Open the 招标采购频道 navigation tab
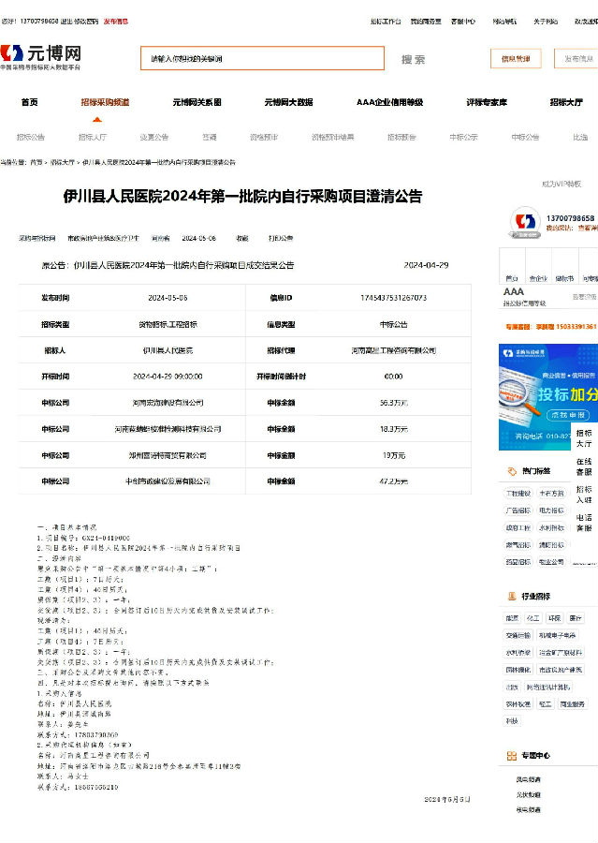Viewport: 598px width, 843px height. pos(106,102)
